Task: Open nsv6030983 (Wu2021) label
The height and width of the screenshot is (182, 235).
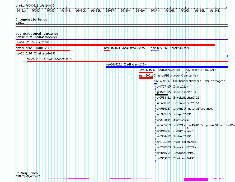Action: pyautogui.click(x=201, y=70)
